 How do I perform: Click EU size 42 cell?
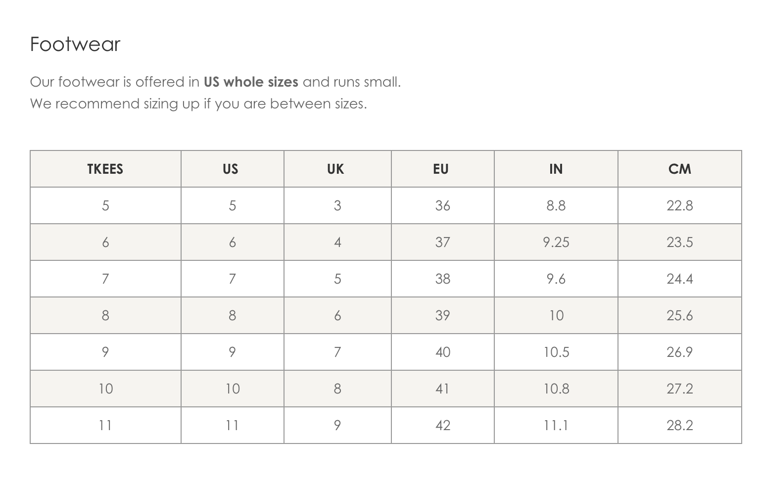click(442, 425)
